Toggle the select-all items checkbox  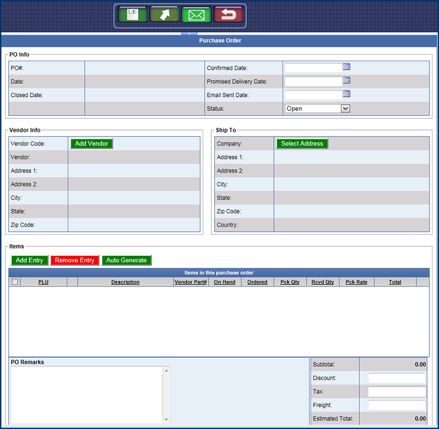15,282
